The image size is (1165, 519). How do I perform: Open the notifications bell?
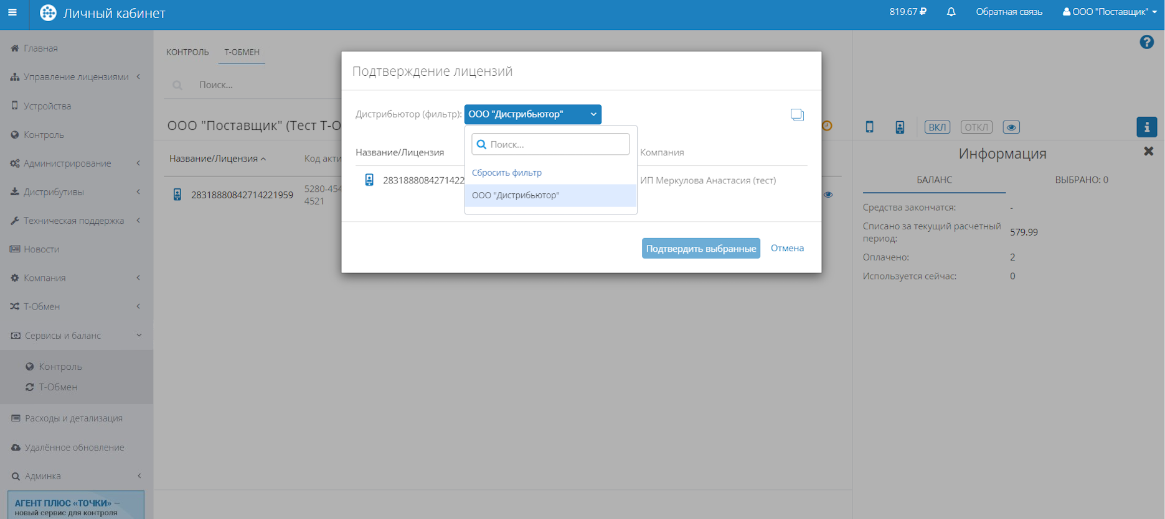point(951,12)
